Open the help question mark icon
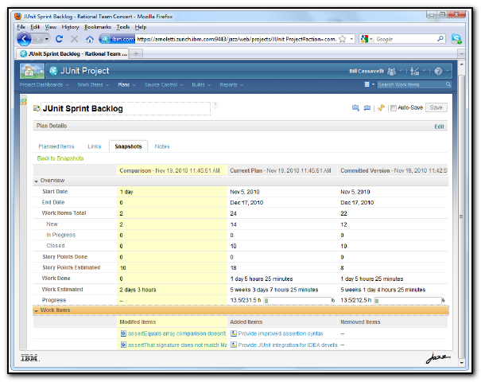The height and width of the screenshot is (382, 481). (x=438, y=72)
